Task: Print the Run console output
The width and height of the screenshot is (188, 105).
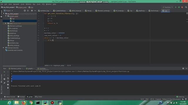Action: (8, 85)
